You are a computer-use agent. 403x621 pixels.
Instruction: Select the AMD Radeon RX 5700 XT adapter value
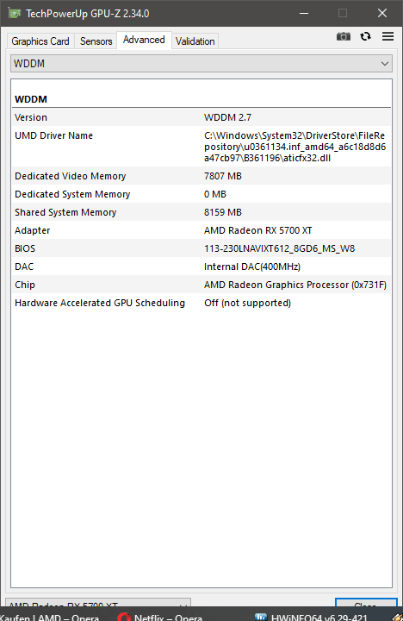pyautogui.click(x=257, y=231)
